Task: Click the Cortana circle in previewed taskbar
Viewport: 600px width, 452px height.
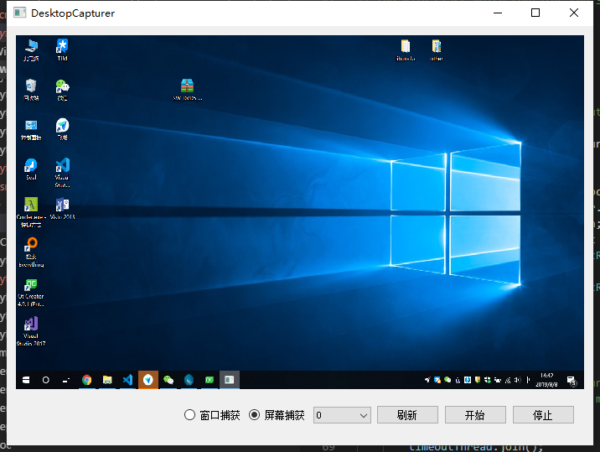Action: click(46, 380)
